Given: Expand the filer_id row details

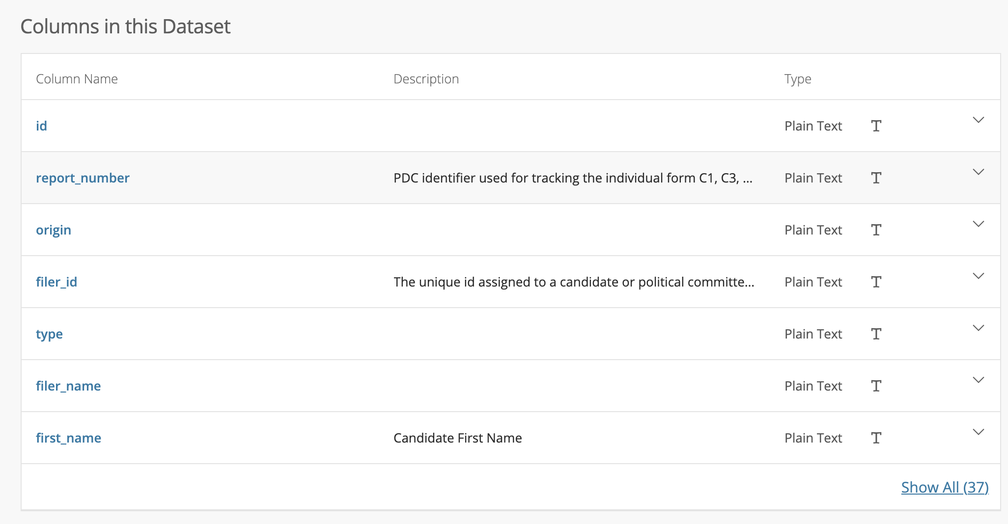Looking at the screenshot, I should pyautogui.click(x=978, y=276).
